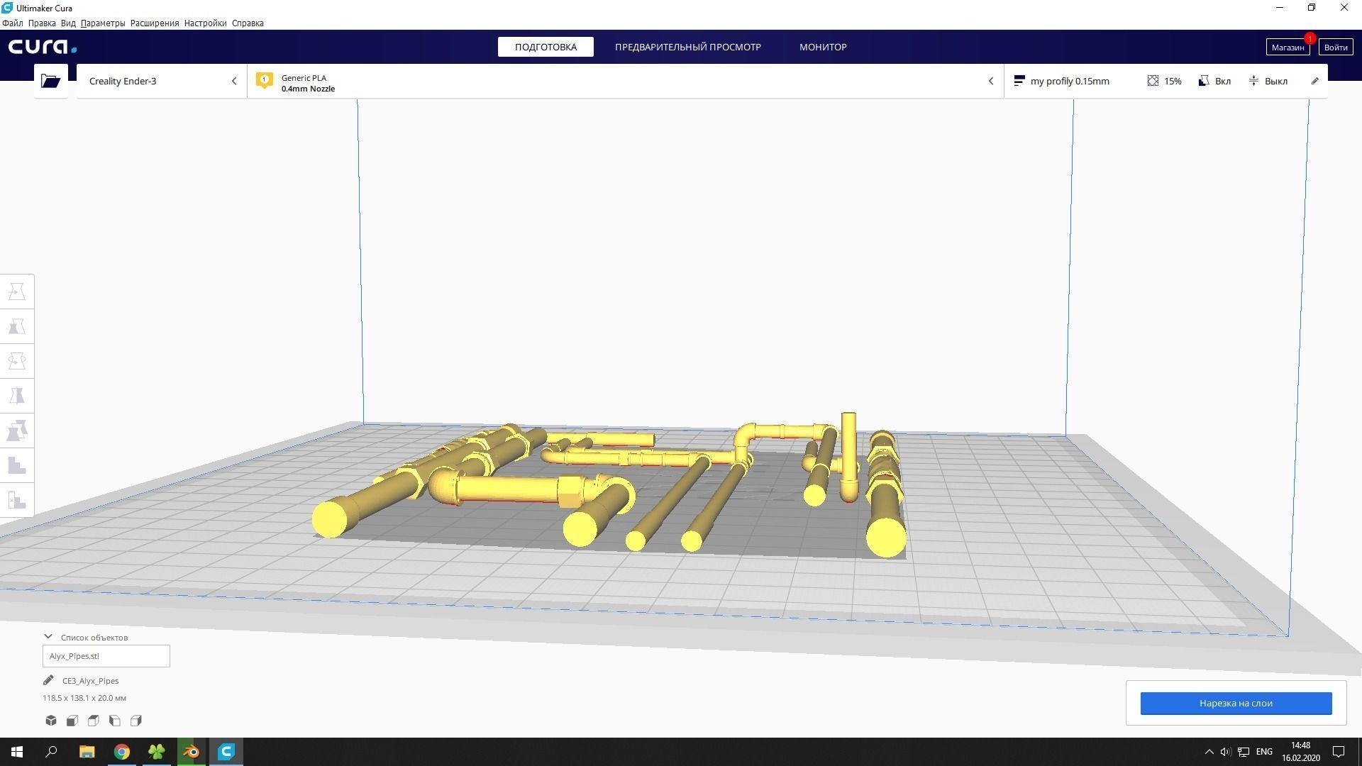Click the CE3_Alyx_Pipes job name
Screen dimensions: 1362x766
click(90, 680)
